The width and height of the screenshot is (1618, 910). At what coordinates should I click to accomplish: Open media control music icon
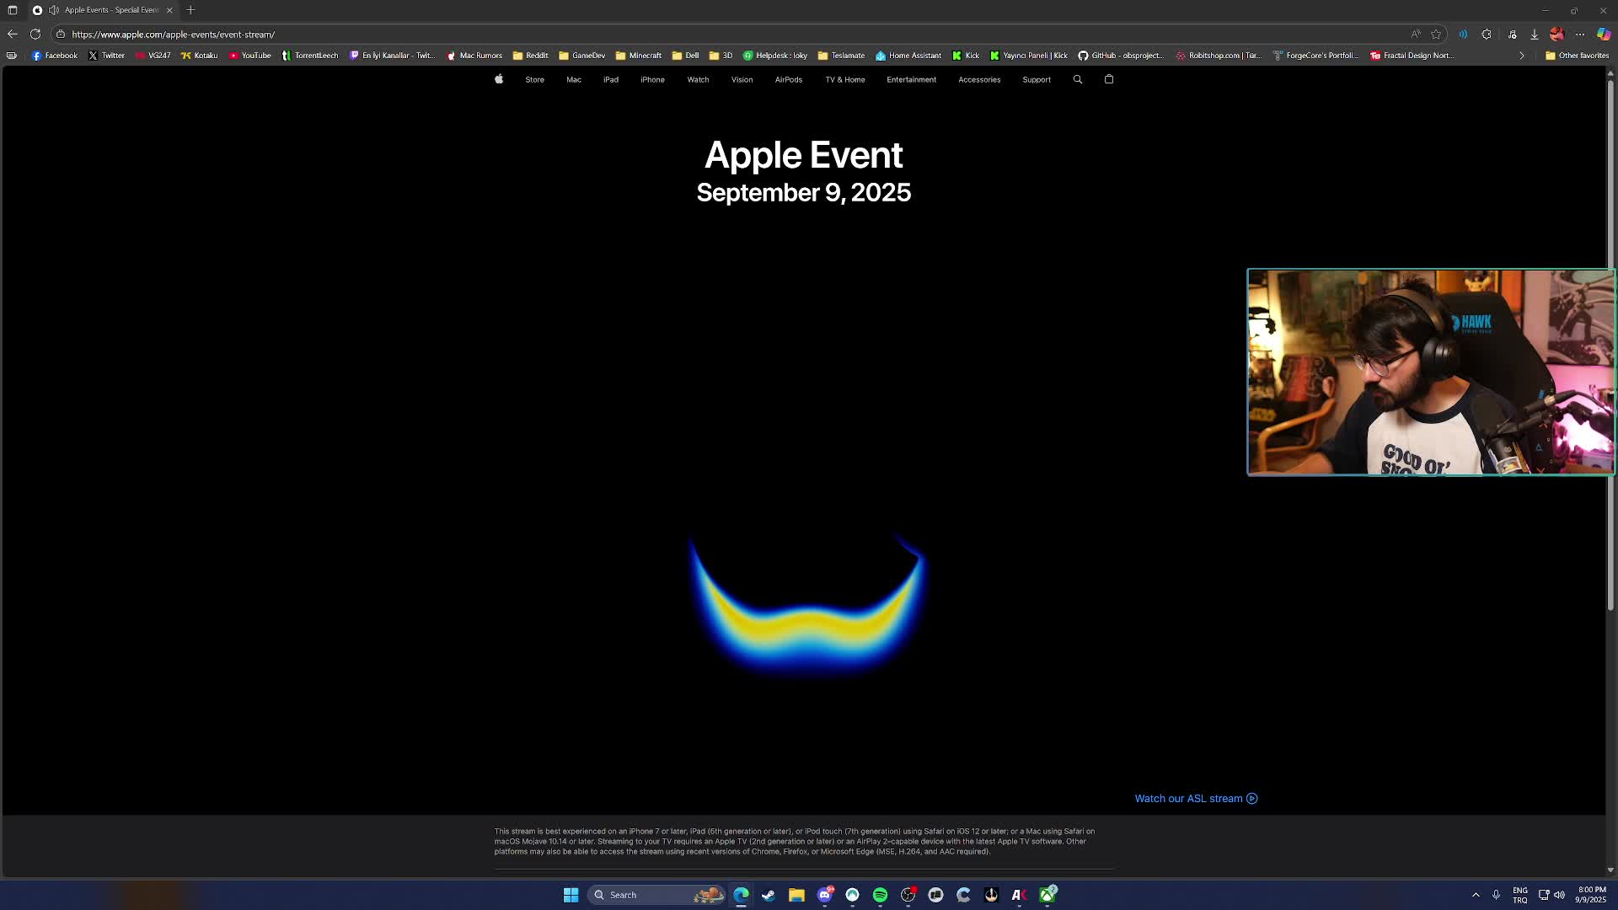(x=1513, y=35)
